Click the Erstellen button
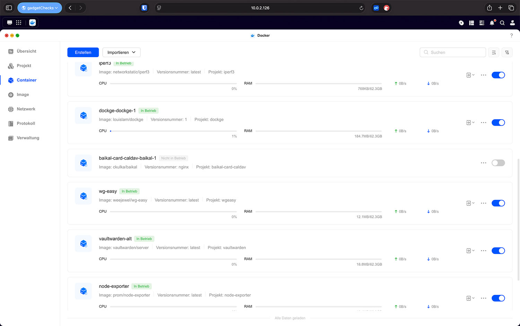The image size is (520, 326). coord(83,52)
